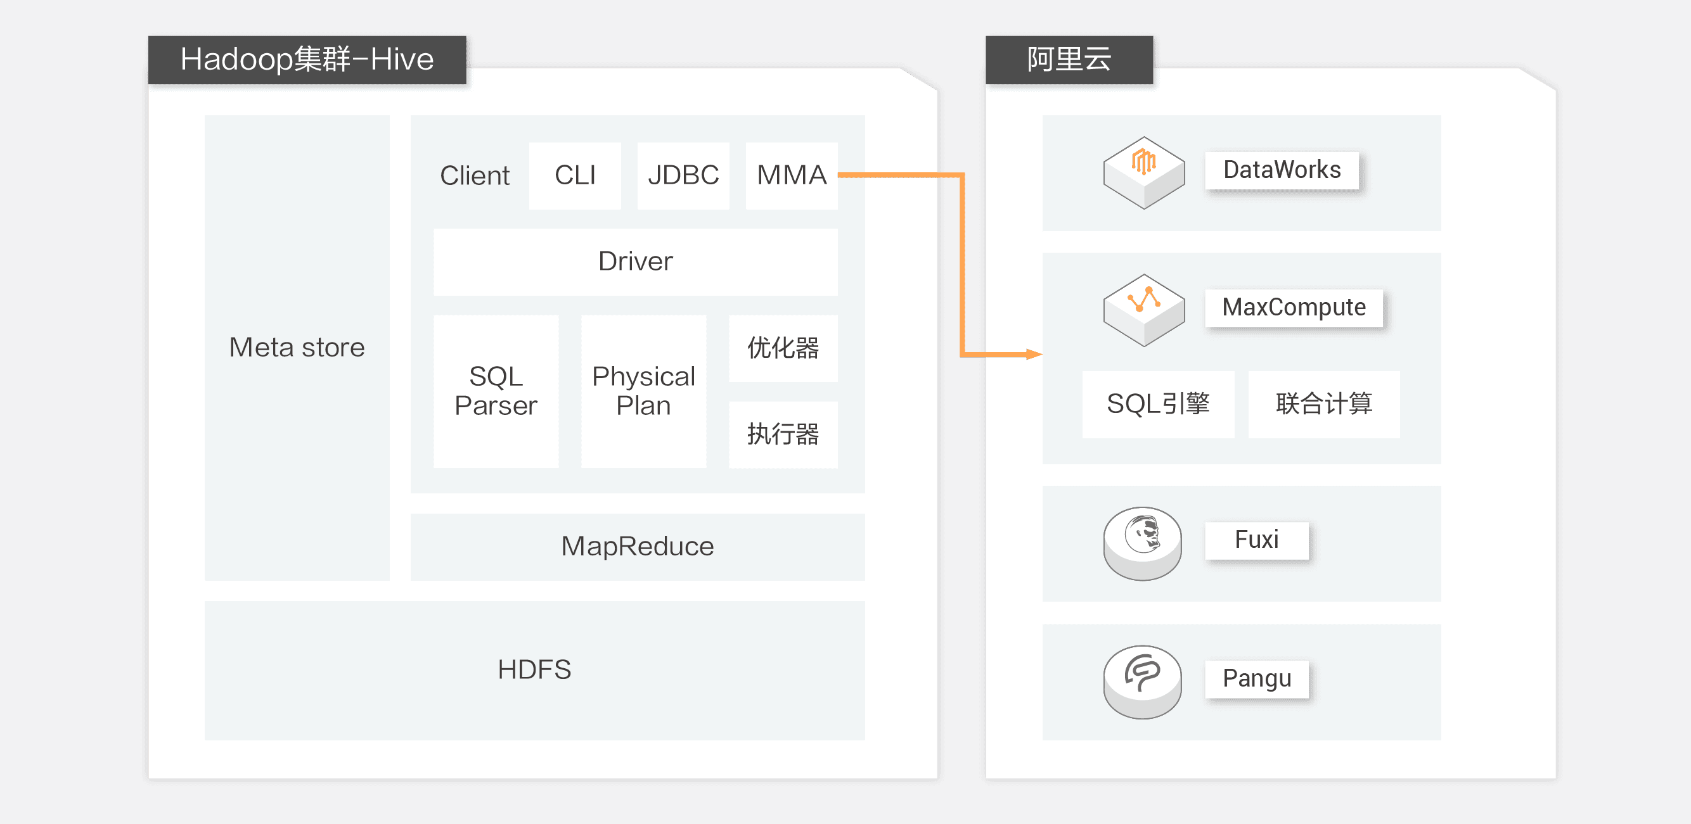The height and width of the screenshot is (824, 1691).
Task: Select the JDBC client box
Action: [x=683, y=175]
